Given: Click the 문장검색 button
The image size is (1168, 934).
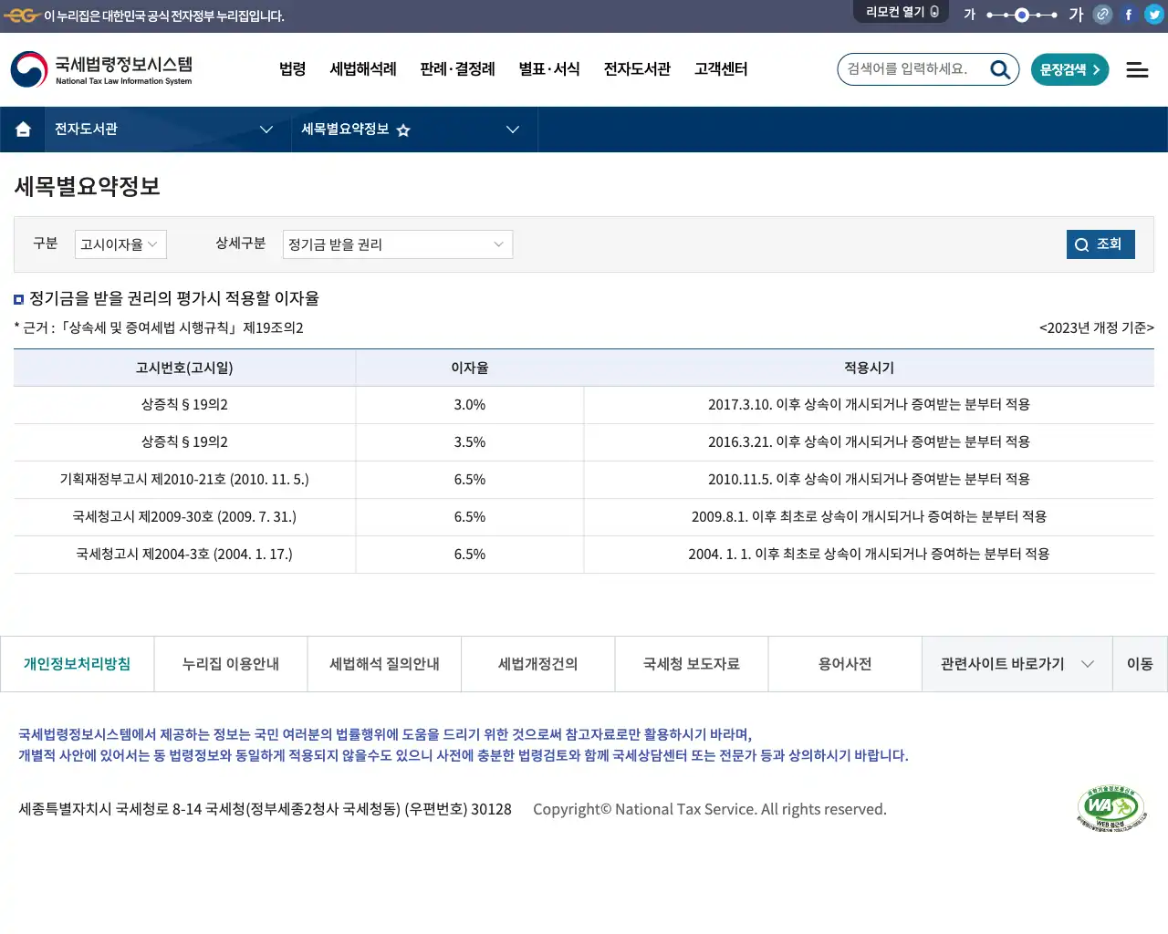Looking at the screenshot, I should 1069,69.
